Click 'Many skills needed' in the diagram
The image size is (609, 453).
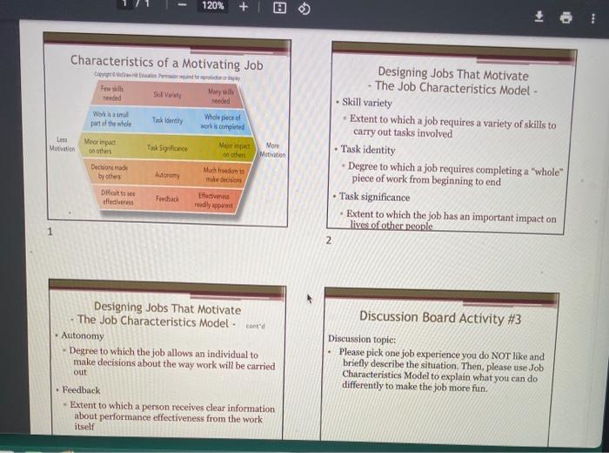coord(221,96)
